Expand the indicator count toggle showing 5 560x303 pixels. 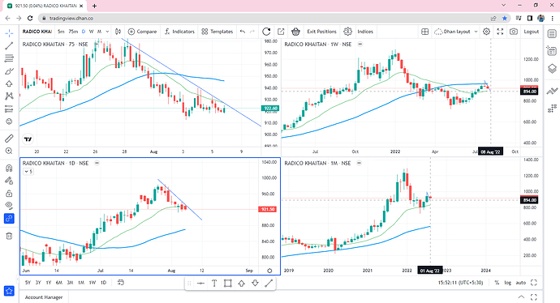[28, 172]
